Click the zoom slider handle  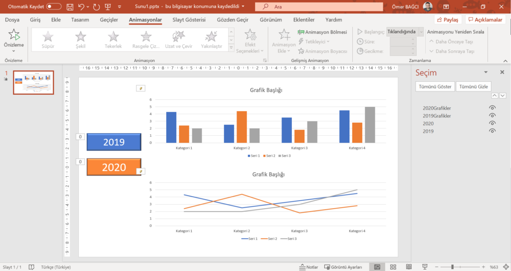[452, 267]
